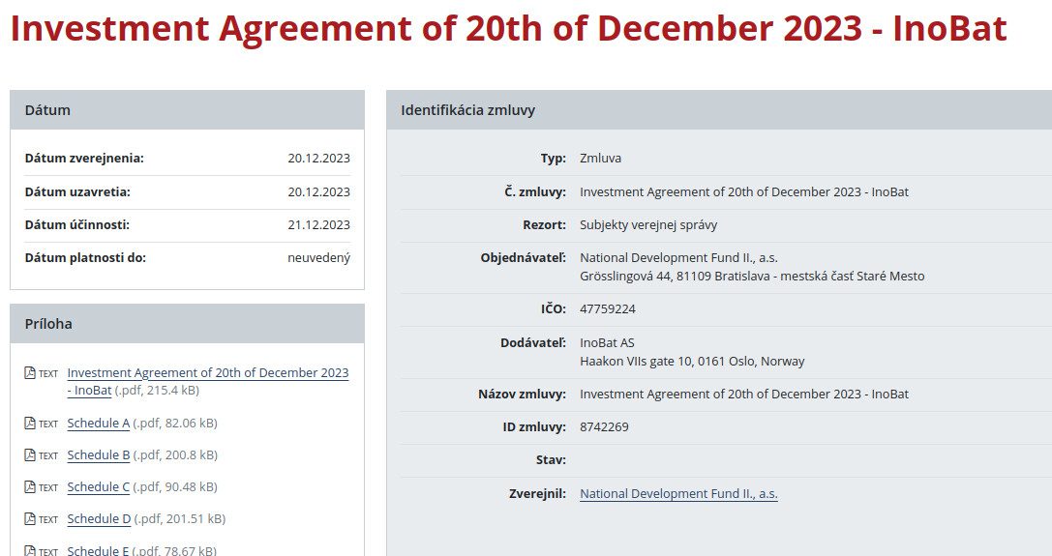This screenshot has width=1052, height=556.
Task: Open the Schedule C attachment link
Action: (x=98, y=487)
